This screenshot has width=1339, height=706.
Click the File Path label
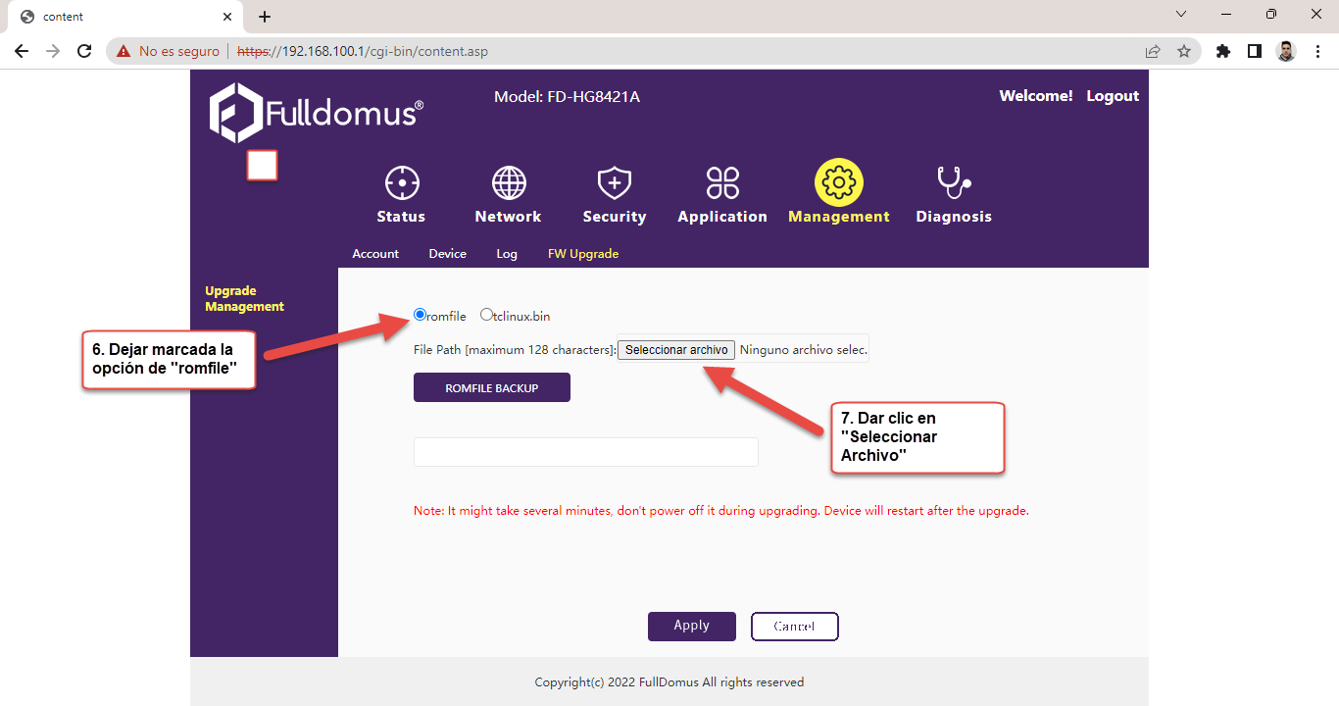click(x=515, y=350)
